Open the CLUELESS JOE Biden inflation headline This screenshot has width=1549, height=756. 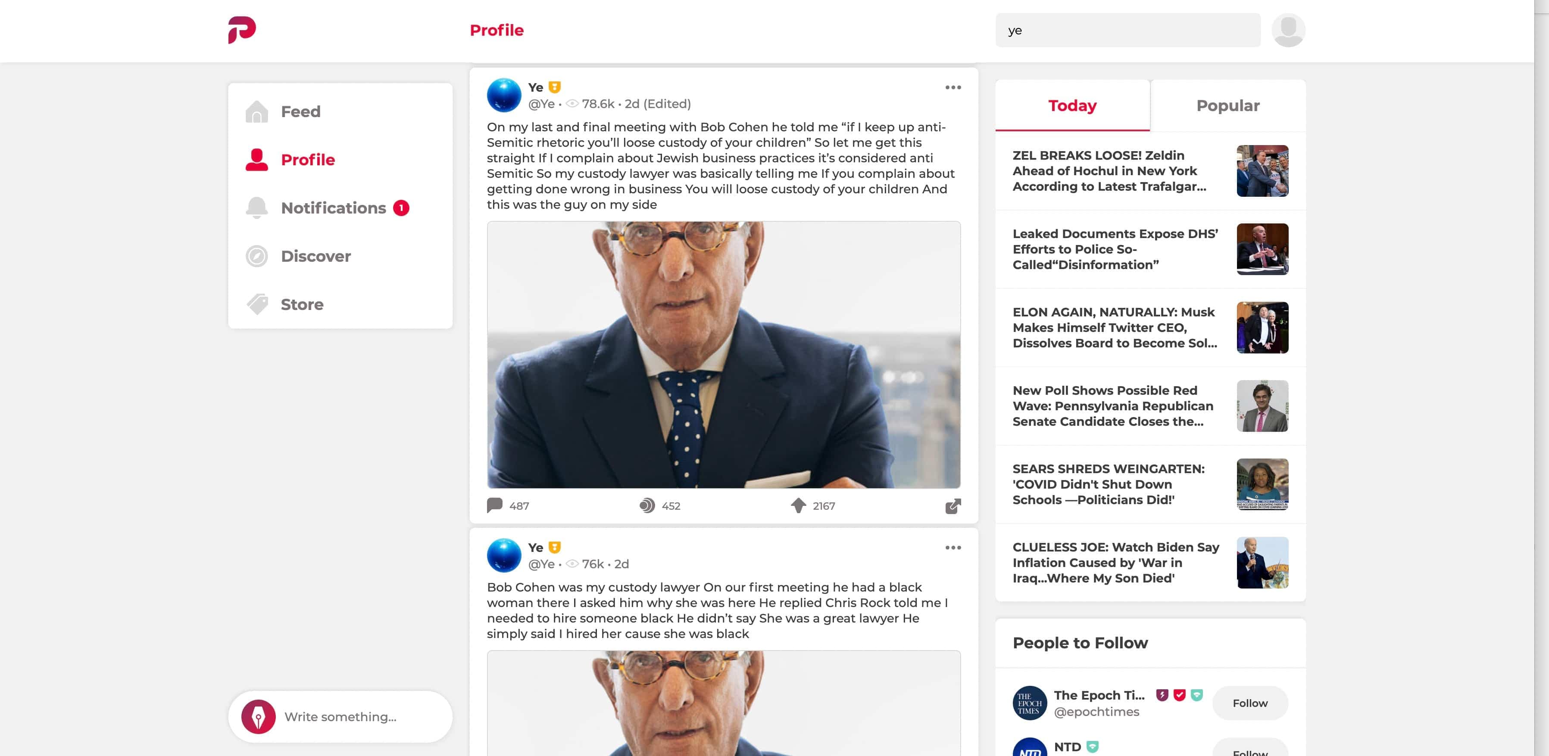(x=1117, y=563)
